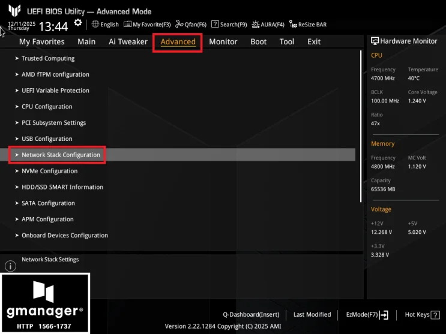Click the Network Stack Settings help text

(x=50, y=259)
